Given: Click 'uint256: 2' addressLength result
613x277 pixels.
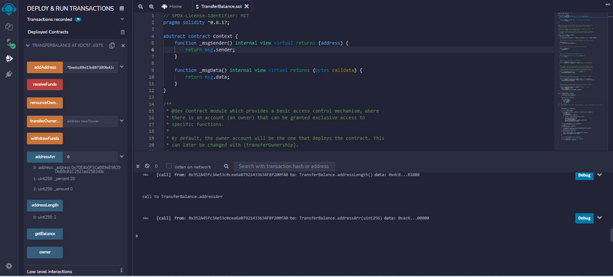Looking at the screenshot, I should (x=45, y=217).
